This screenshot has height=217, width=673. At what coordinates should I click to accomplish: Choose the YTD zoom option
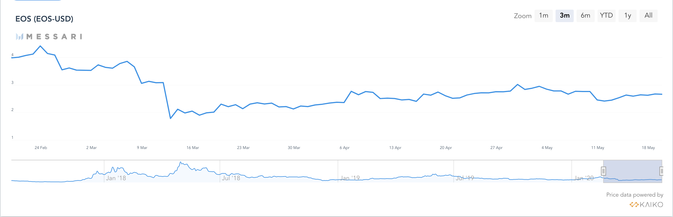(x=606, y=16)
